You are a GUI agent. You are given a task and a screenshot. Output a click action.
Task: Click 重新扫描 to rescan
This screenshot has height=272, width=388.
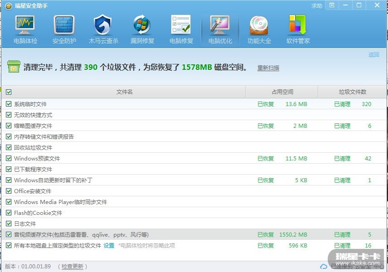tap(268, 68)
